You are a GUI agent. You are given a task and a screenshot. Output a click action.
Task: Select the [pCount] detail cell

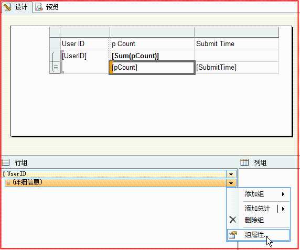[x=152, y=68]
